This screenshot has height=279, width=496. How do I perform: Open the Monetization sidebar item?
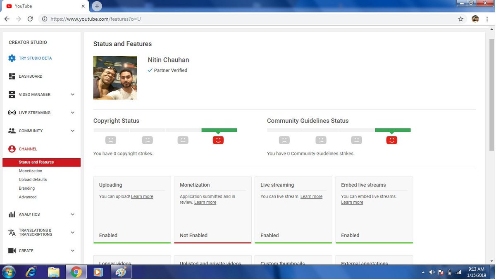click(31, 171)
